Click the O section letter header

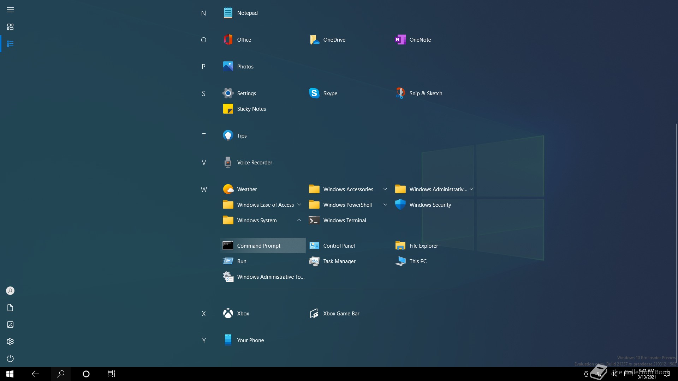(x=203, y=40)
